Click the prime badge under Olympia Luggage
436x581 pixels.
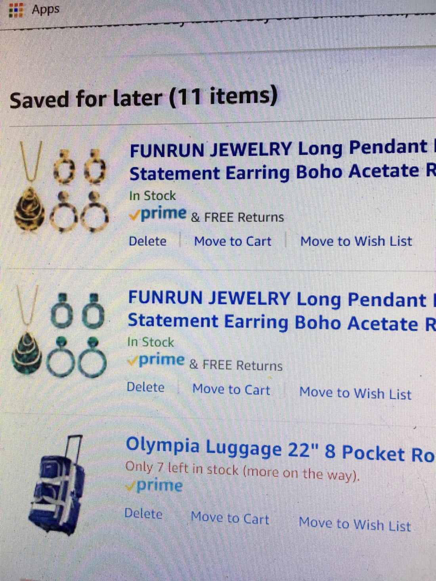tap(154, 485)
